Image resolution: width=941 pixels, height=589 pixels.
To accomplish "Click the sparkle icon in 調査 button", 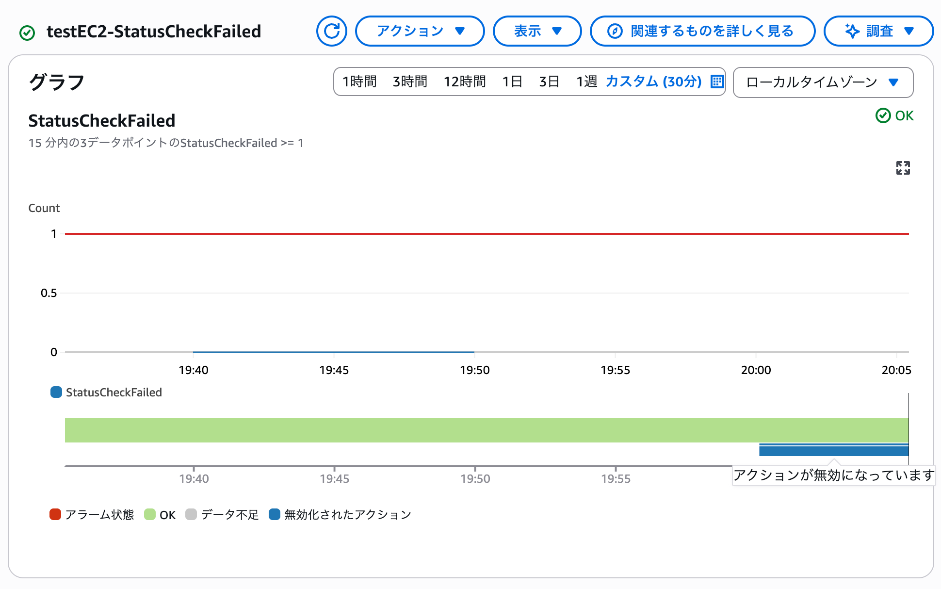I will click(852, 31).
